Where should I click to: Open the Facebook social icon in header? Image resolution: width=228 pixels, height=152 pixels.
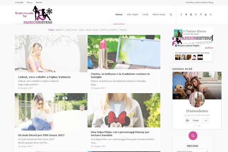click(181, 14)
